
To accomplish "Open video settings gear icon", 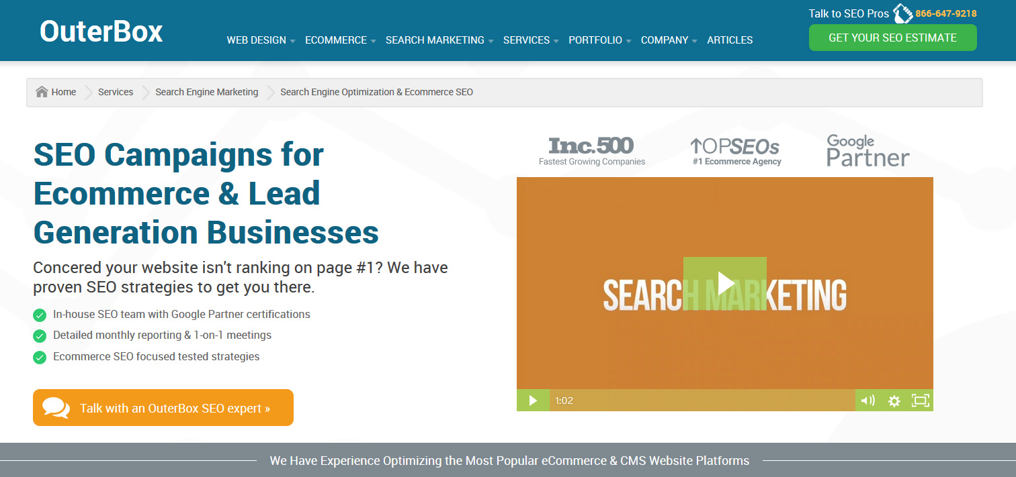I will tap(894, 401).
